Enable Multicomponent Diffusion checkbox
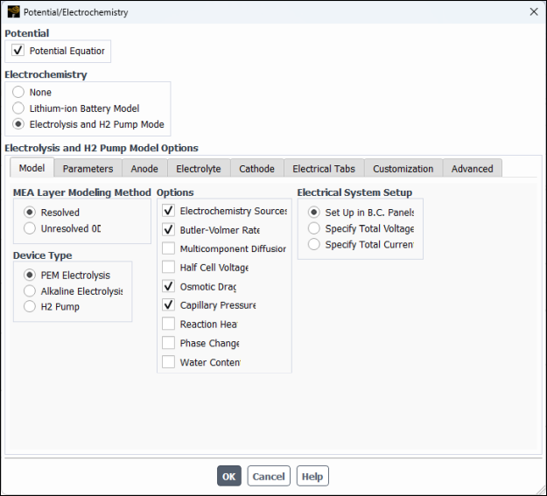 click(169, 248)
